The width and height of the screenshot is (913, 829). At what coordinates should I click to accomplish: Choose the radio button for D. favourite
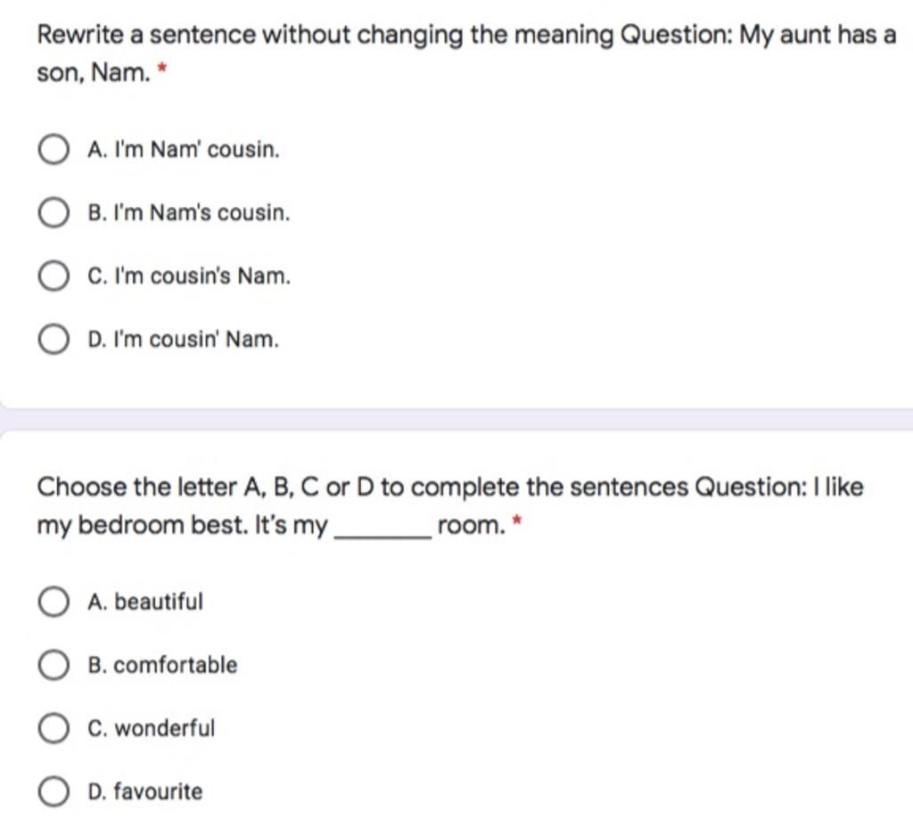(53, 792)
